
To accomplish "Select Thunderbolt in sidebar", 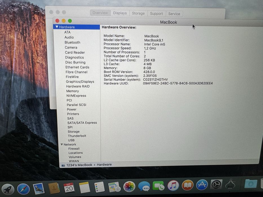I will pos(77,136).
